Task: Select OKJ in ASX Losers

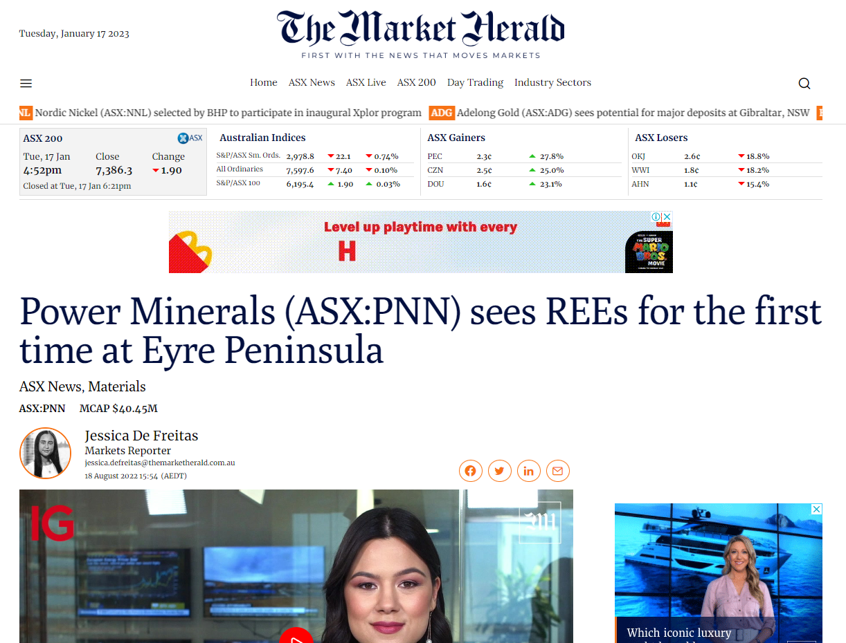Action: (640, 156)
